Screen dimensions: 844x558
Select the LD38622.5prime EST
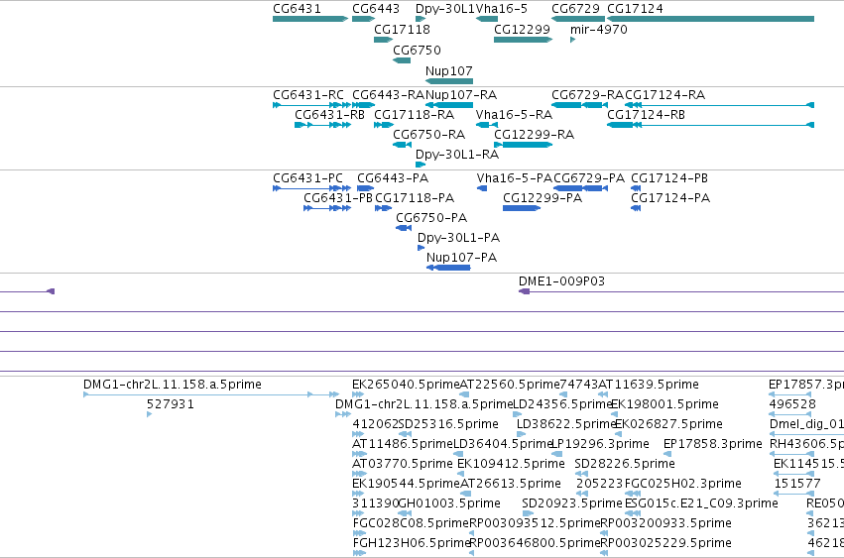(x=521, y=434)
